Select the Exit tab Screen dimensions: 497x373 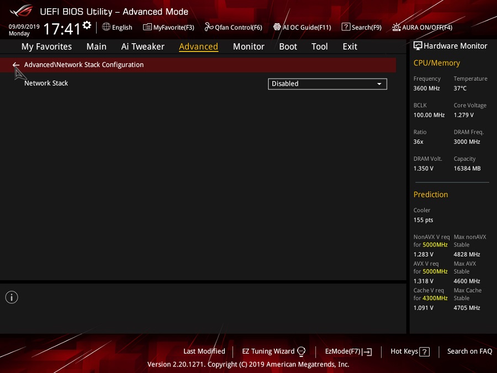[350, 46]
